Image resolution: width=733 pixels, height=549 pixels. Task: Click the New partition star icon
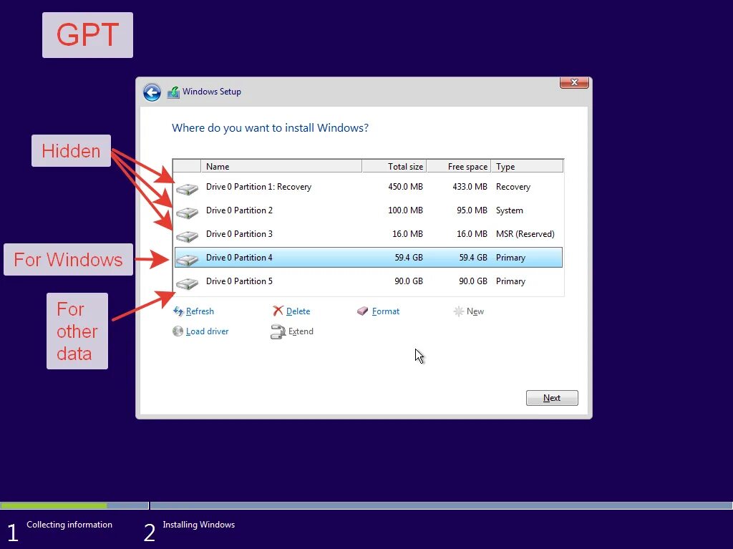click(459, 311)
